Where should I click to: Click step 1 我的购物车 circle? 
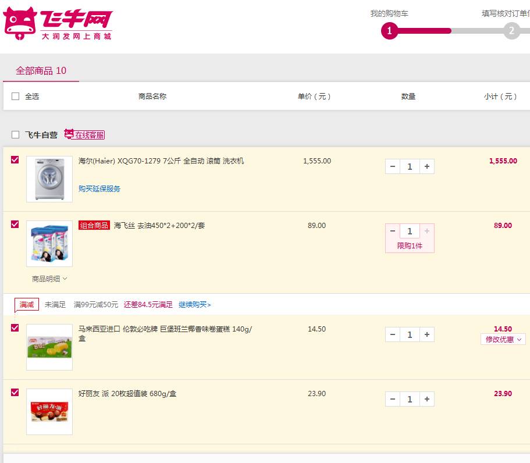(389, 31)
